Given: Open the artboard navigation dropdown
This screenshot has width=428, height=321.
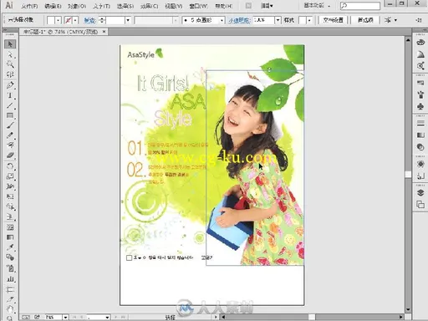Looking at the screenshot, I should coord(107,317).
